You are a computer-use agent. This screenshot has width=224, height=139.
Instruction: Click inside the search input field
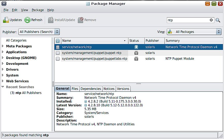click(188, 20)
